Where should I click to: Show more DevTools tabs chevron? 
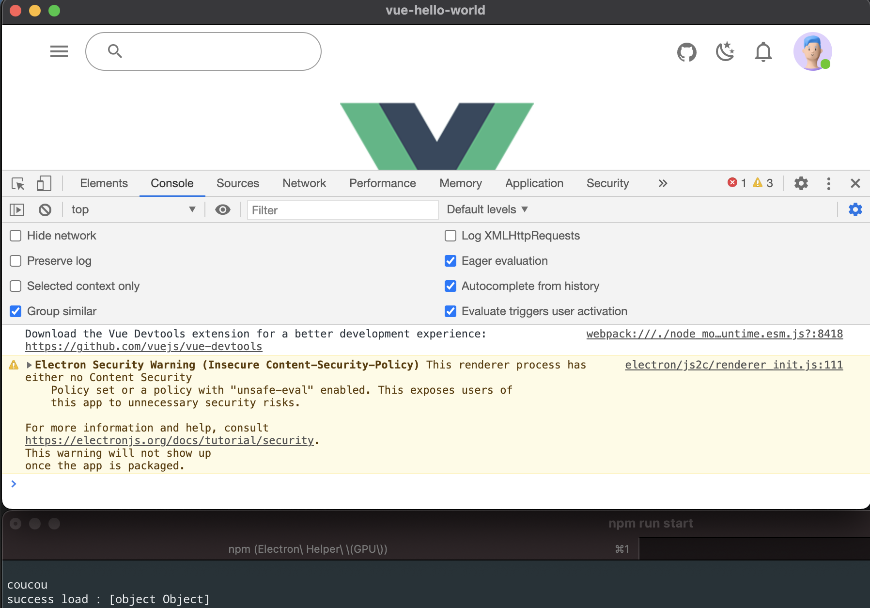tap(663, 183)
